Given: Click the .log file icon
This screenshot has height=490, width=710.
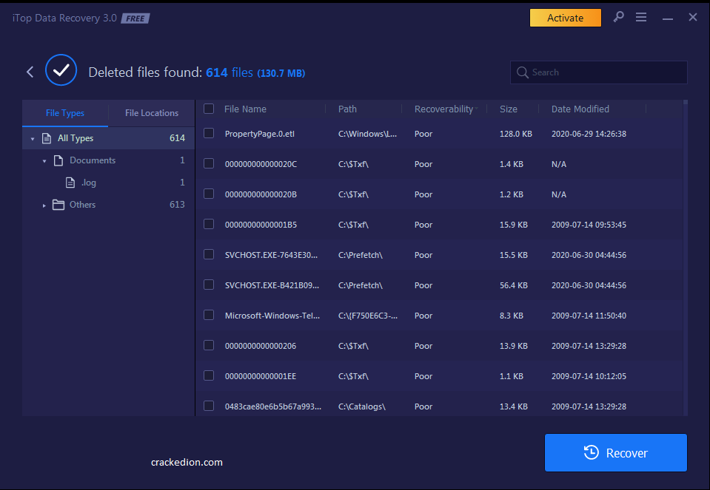Looking at the screenshot, I should click(70, 183).
